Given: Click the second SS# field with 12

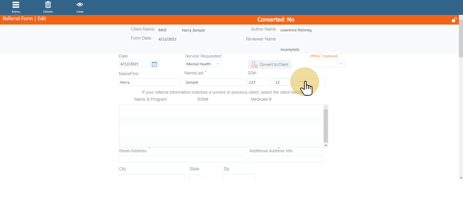Looking at the screenshot, I should [283, 82].
